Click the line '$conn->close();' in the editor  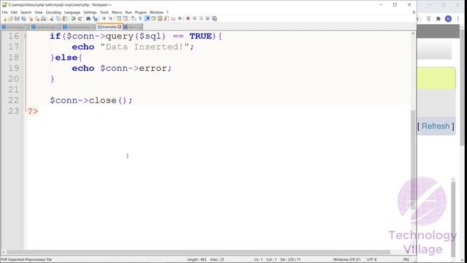tap(91, 101)
